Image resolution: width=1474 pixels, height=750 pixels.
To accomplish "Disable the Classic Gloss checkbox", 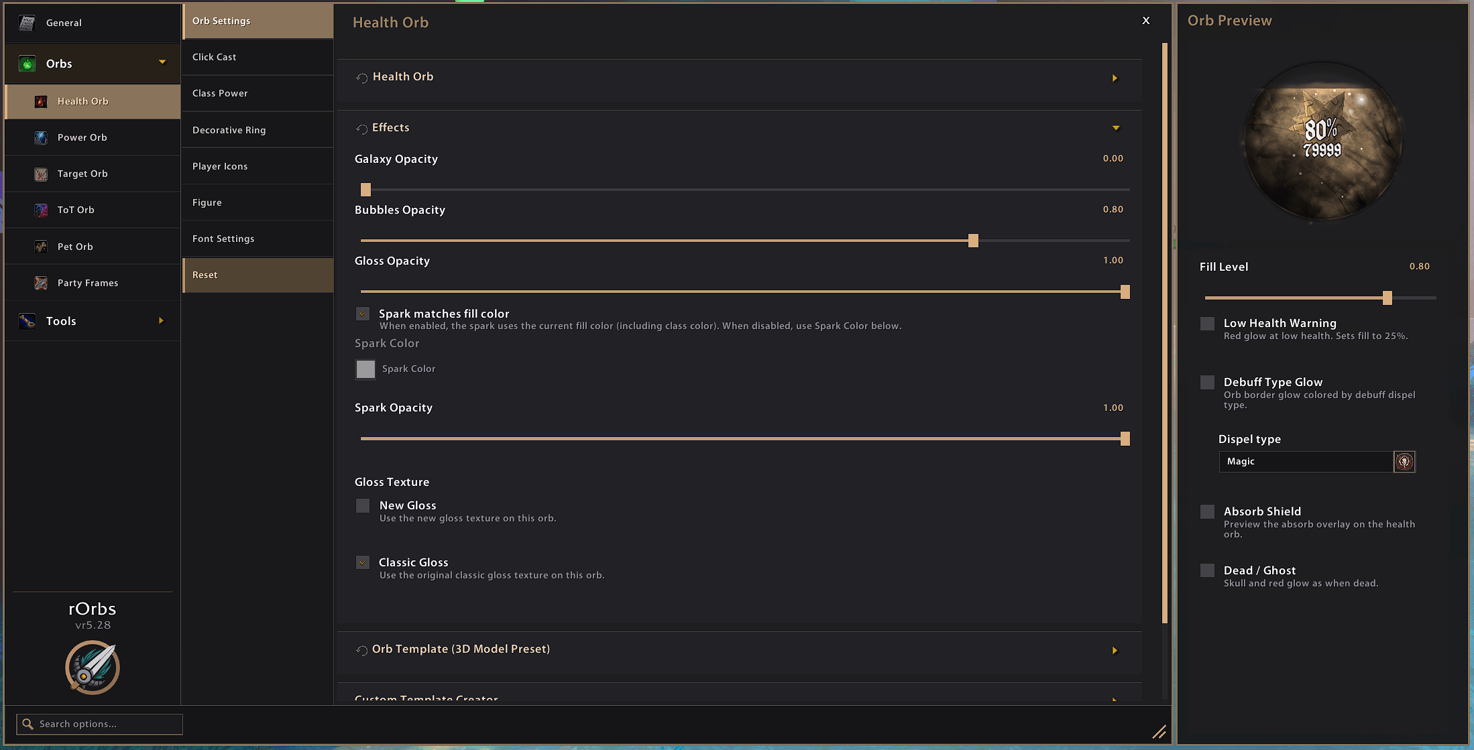I will [x=363, y=562].
